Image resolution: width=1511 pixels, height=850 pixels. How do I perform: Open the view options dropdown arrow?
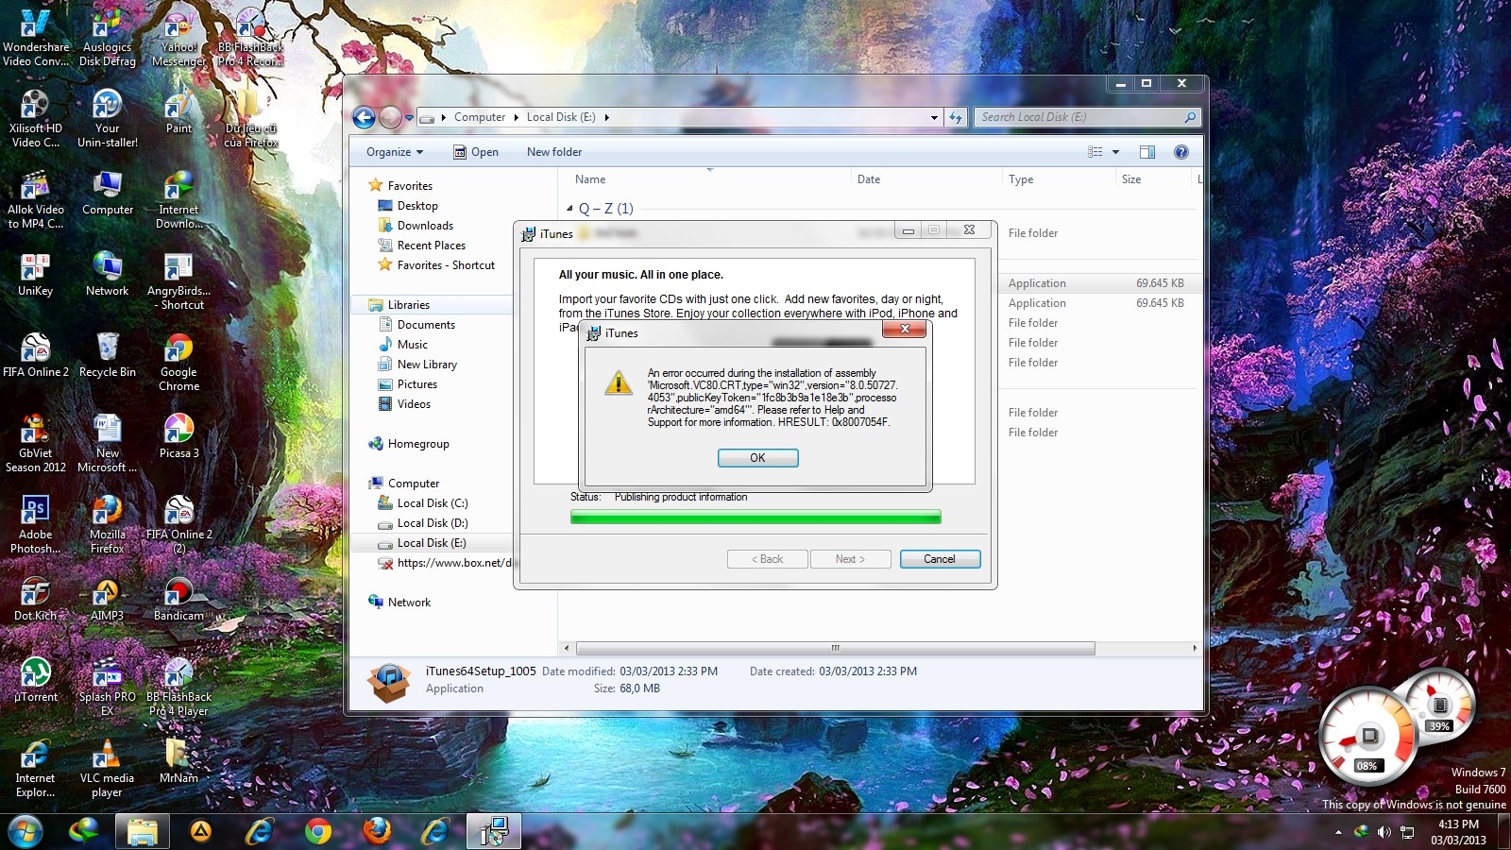click(1115, 152)
